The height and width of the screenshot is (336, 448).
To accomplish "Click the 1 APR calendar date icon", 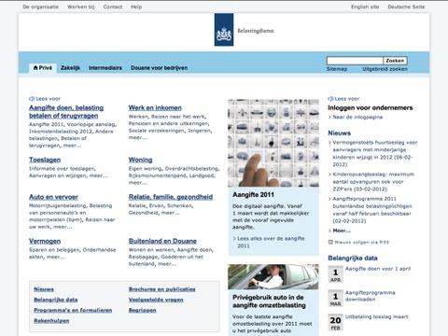I will click(x=335, y=274).
